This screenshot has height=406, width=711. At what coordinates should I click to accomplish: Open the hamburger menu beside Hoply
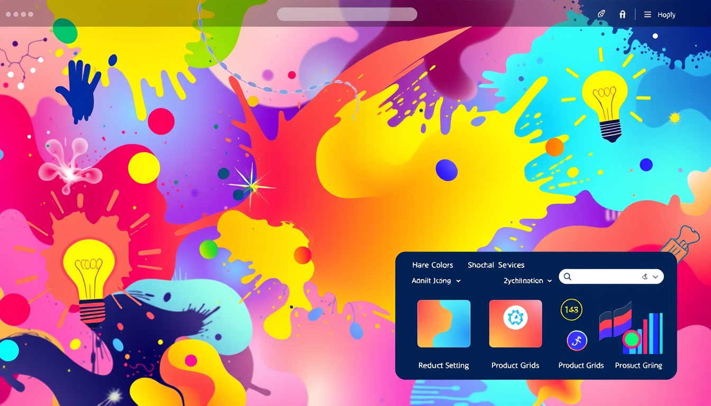pos(648,15)
